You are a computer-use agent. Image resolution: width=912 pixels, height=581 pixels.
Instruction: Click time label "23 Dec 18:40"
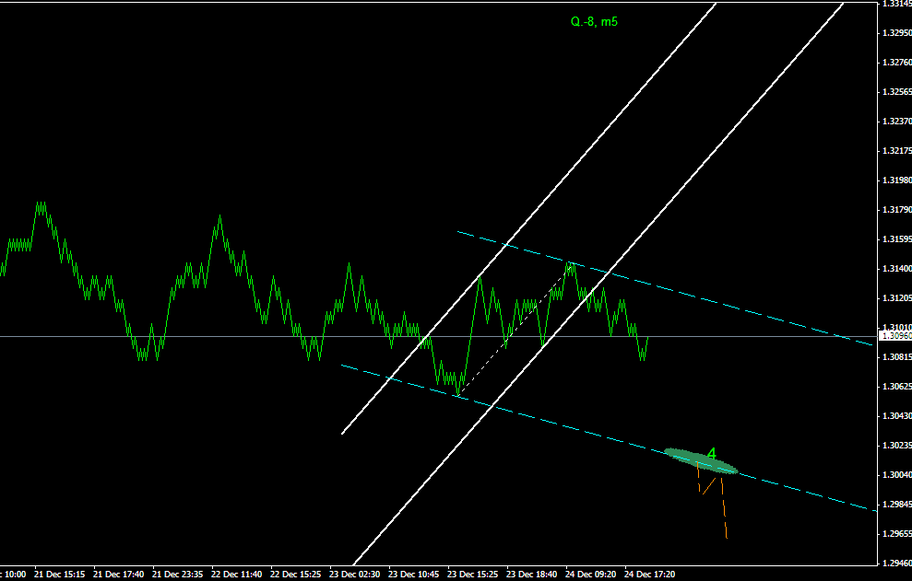(x=531, y=574)
